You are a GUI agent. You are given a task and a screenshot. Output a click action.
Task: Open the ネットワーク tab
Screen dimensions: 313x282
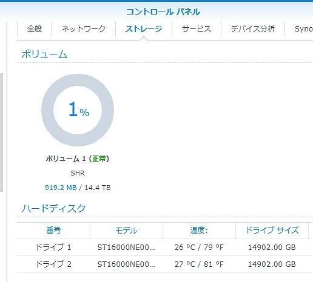coord(84,29)
